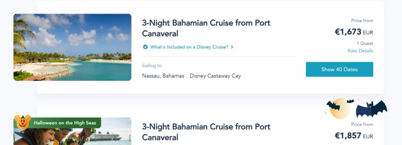Image resolution: width=402 pixels, height=145 pixels.
Task: Click the Castaway Cay beach photo
Action: click(72, 47)
